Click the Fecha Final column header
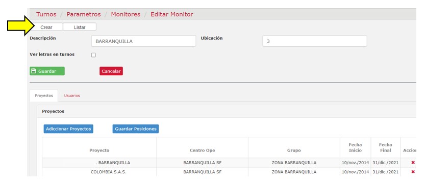 pos(385,148)
